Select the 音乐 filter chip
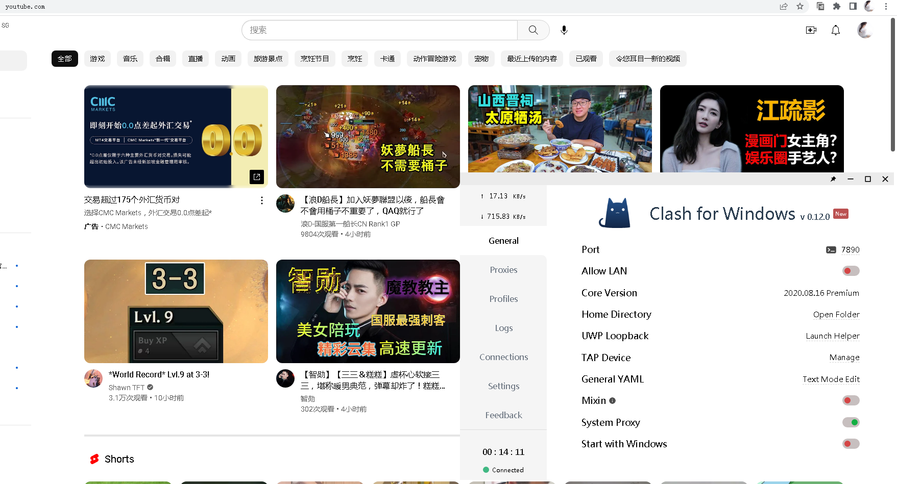Image resolution: width=897 pixels, height=484 pixels. [130, 59]
